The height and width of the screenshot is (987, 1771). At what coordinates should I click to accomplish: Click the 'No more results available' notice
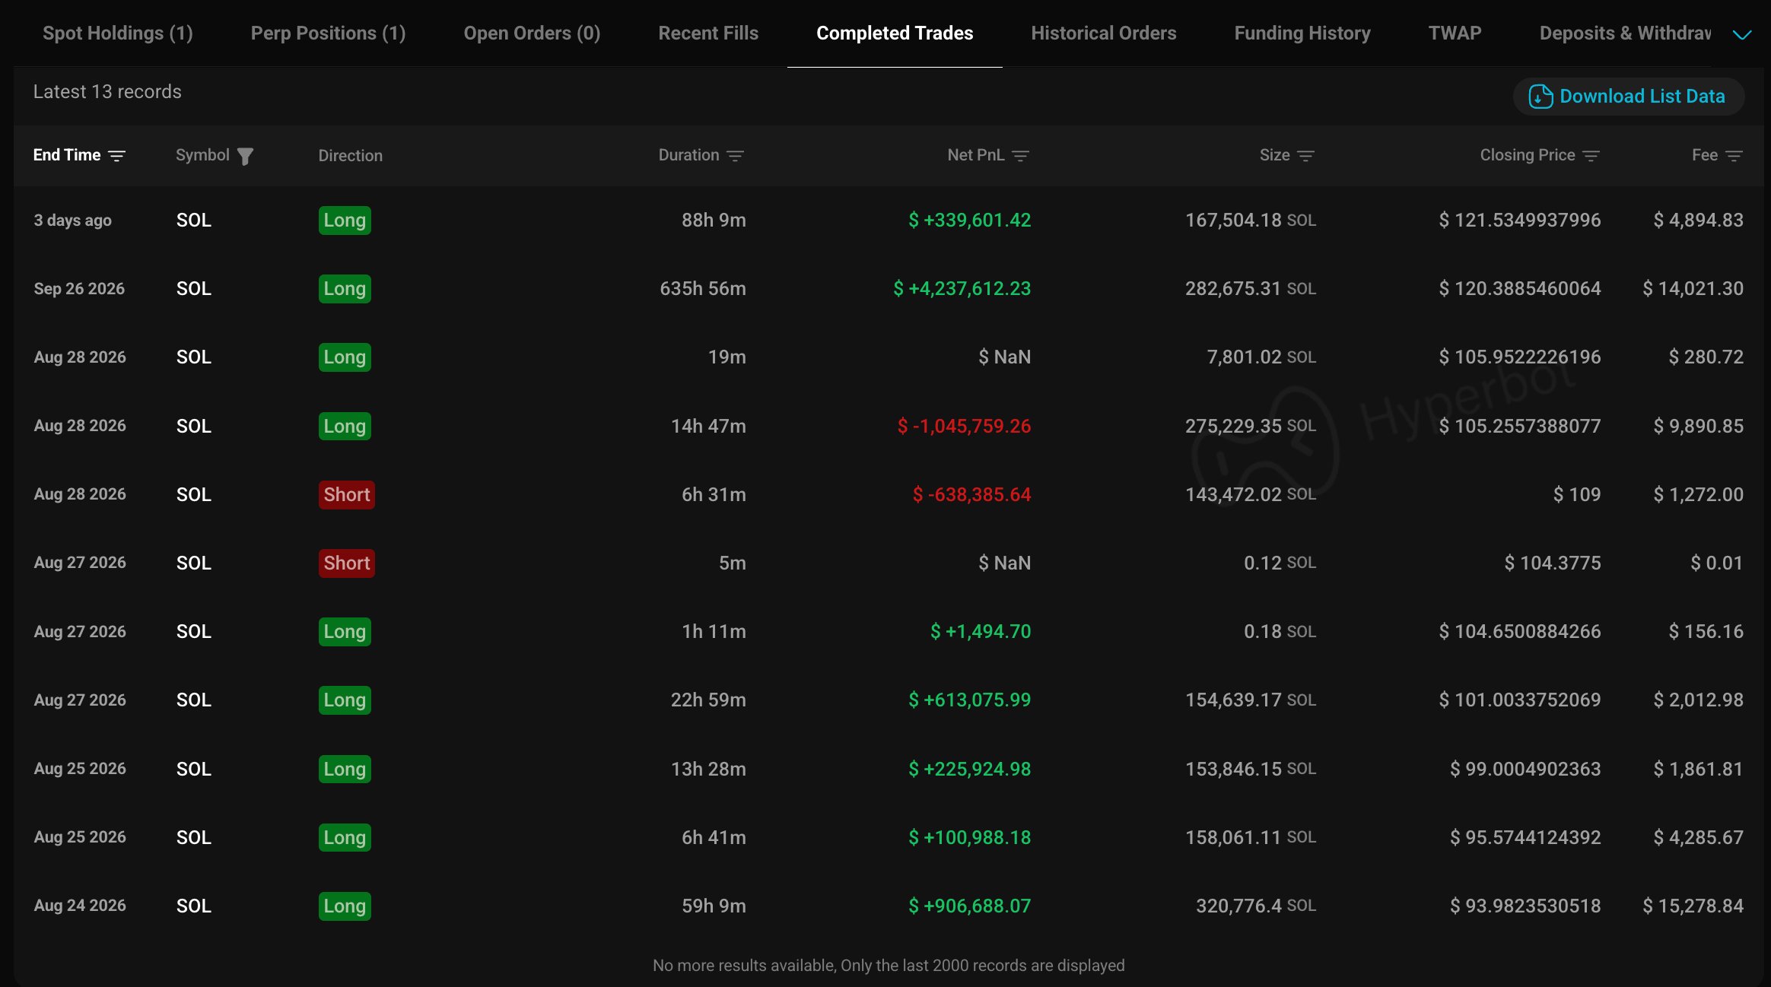click(x=889, y=966)
